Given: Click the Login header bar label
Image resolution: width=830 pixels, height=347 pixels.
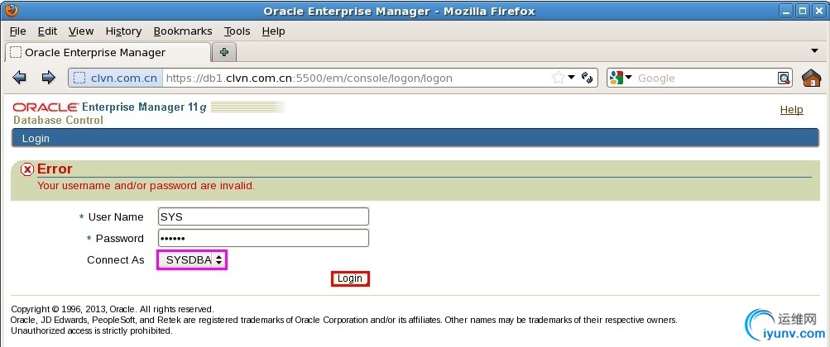Looking at the screenshot, I should [x=36, y=138].
